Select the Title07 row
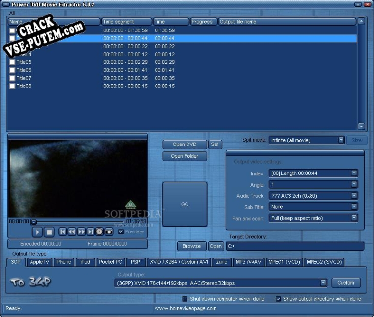 tap(183, 78)
